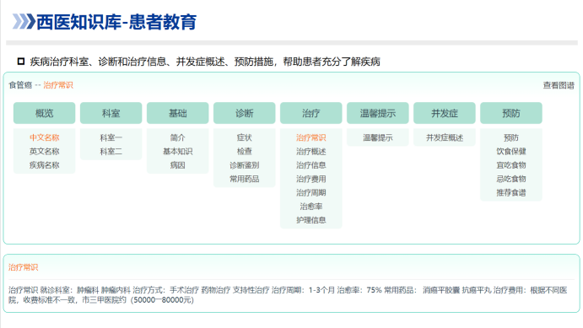Open the 概览 category header
583x328 pixels.
pos(44,113)
